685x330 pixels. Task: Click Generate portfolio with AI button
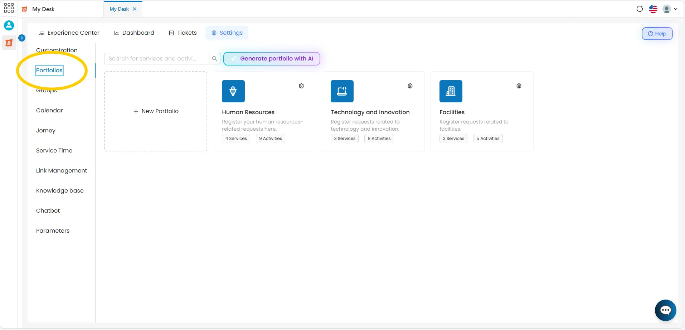[272, 59]
